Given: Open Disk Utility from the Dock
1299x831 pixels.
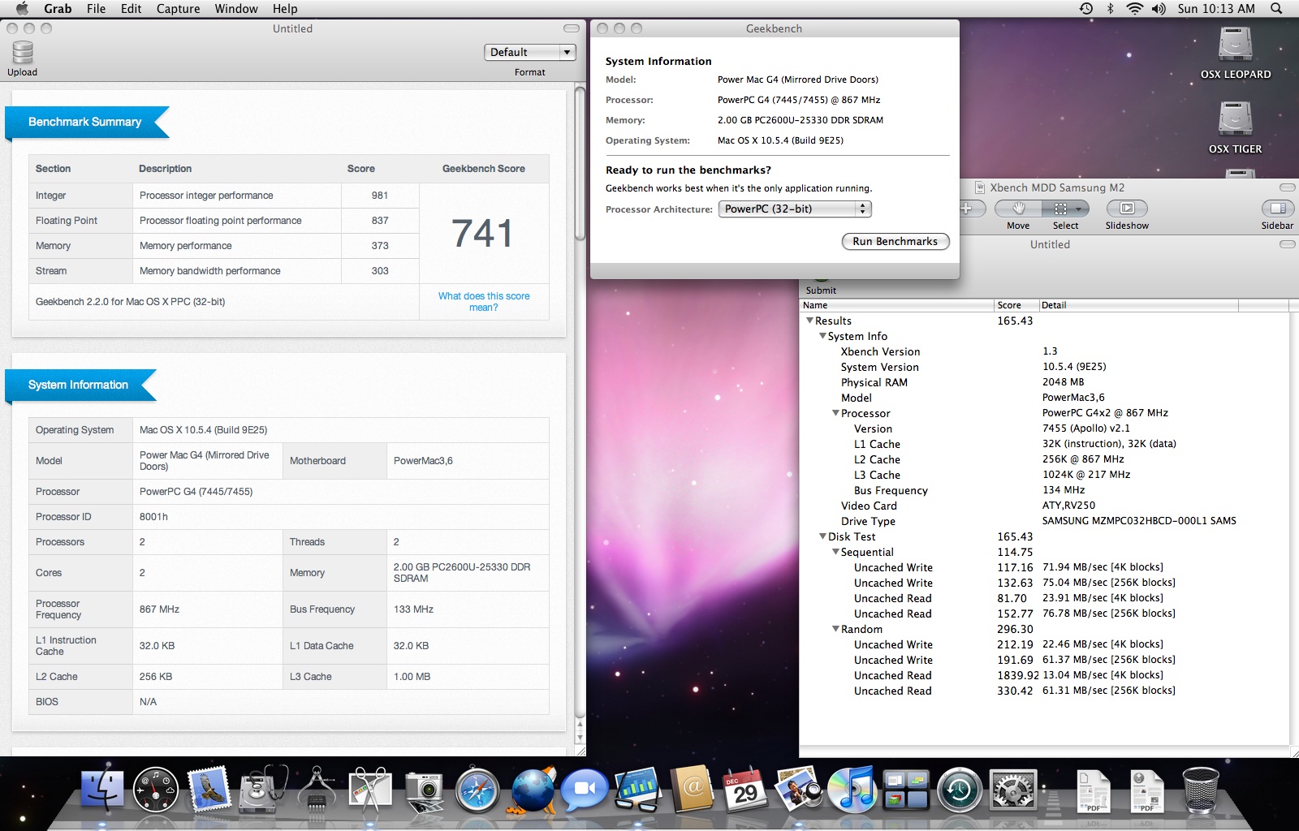Looking at the screenshot, I should pos(263,790).
